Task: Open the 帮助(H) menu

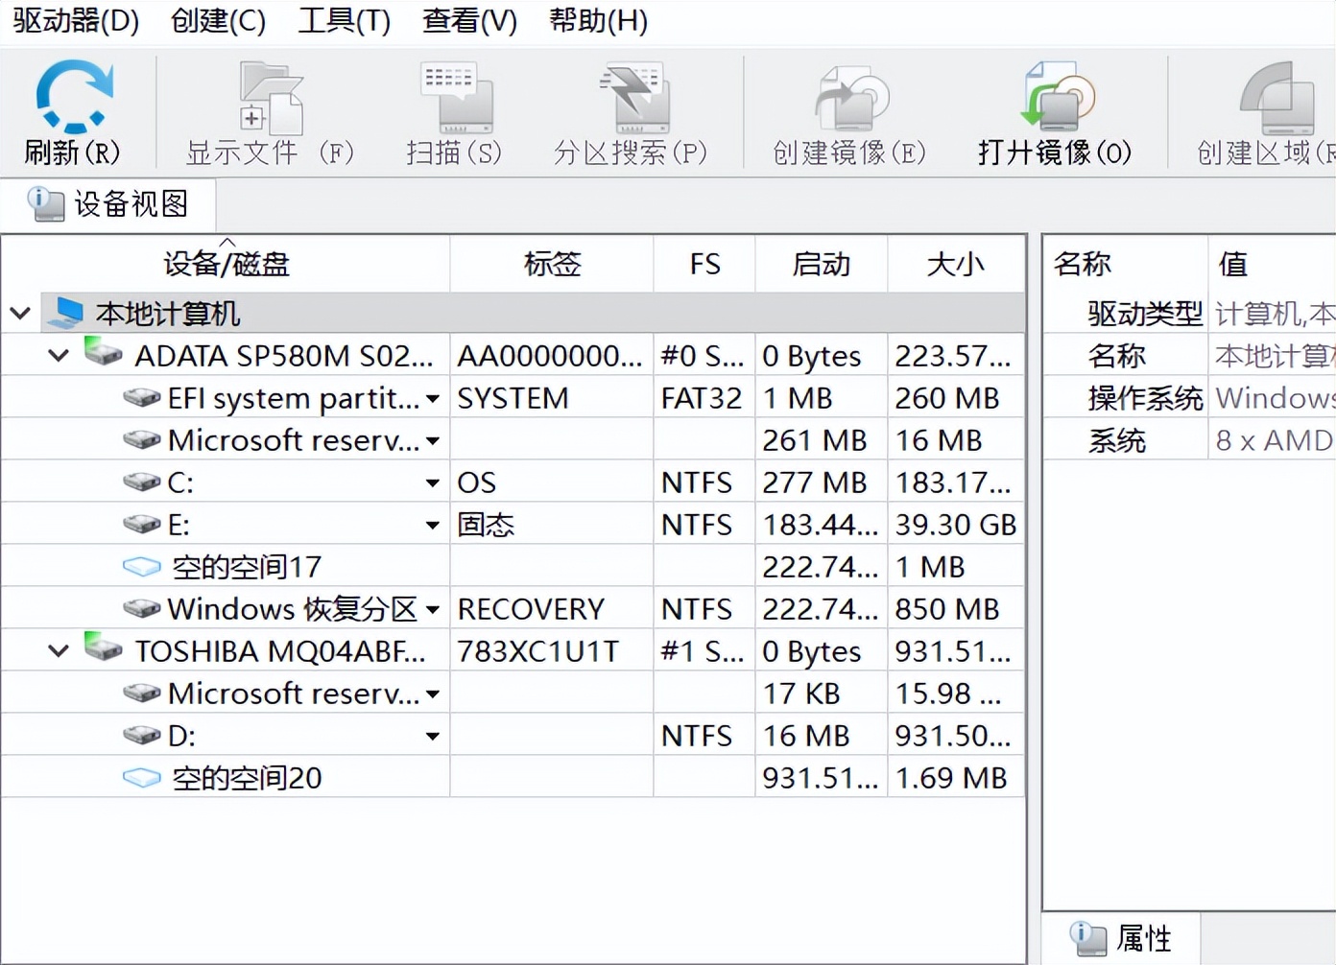Action: pos(597,21)
